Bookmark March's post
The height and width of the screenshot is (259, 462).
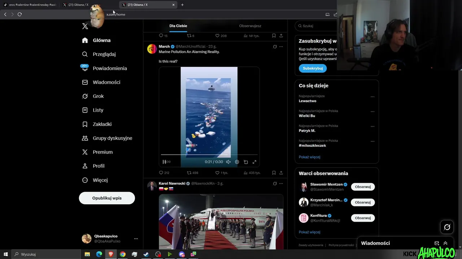pos(274,173)
